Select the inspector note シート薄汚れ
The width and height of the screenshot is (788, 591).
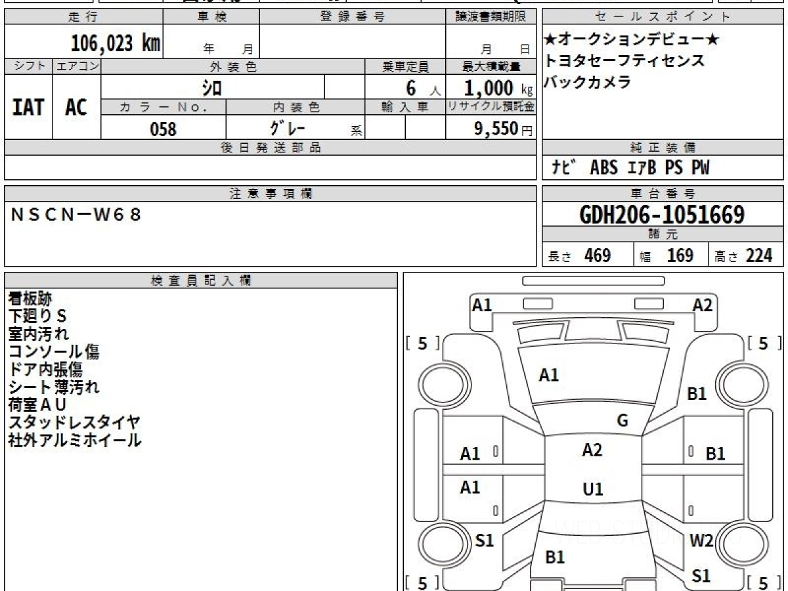click(x=54, y=387)
